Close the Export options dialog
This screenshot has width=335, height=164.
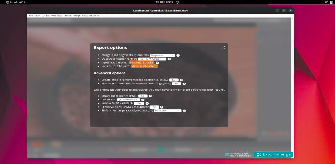[223, 47]
